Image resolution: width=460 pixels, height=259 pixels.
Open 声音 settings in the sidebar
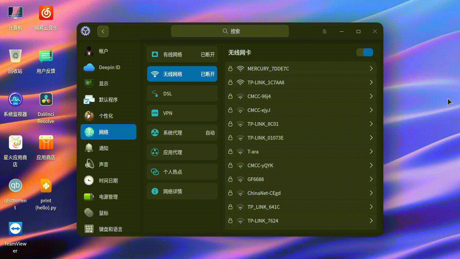pos(108,165)
